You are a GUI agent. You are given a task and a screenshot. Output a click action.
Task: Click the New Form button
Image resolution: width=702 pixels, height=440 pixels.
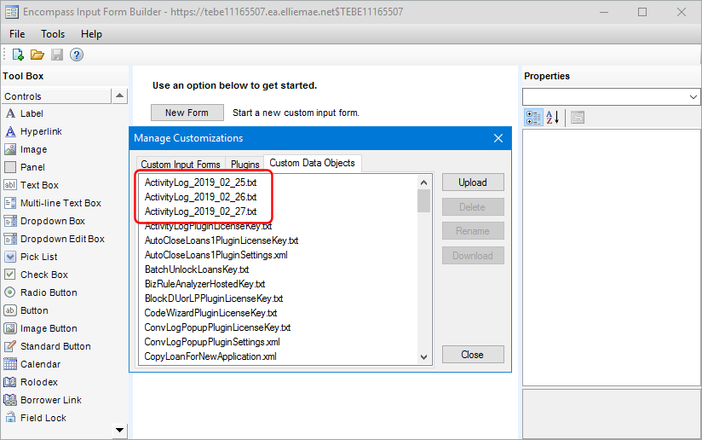187,113
